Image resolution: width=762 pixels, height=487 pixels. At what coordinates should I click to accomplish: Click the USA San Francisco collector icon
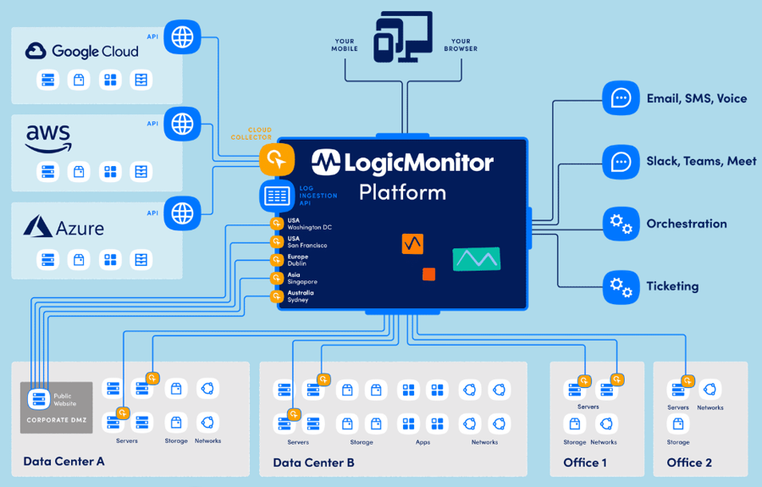click(277, 241)
